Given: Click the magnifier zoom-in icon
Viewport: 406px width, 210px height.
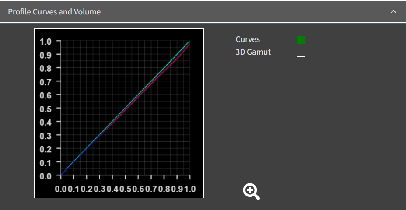Looking at the screenshot, I should pos(252,192).
